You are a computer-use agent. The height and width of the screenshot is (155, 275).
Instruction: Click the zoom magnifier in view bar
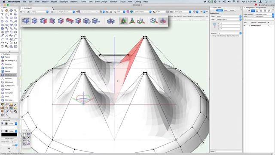(x=115, y=12)
